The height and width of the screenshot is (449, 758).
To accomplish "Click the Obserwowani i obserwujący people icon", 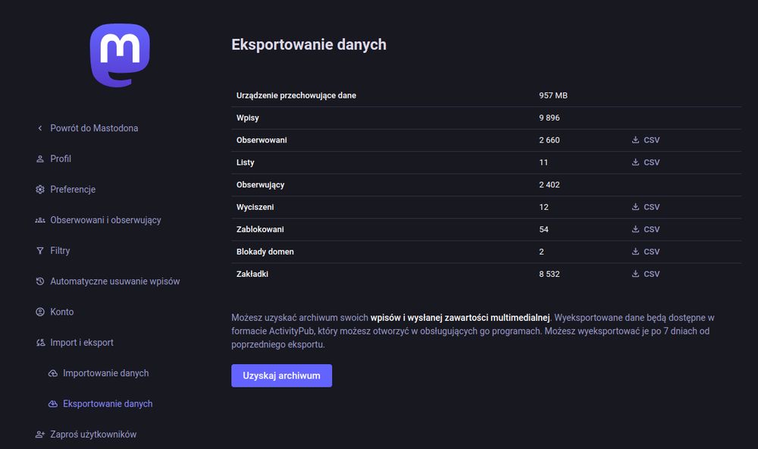I will [x=39, y=220].
